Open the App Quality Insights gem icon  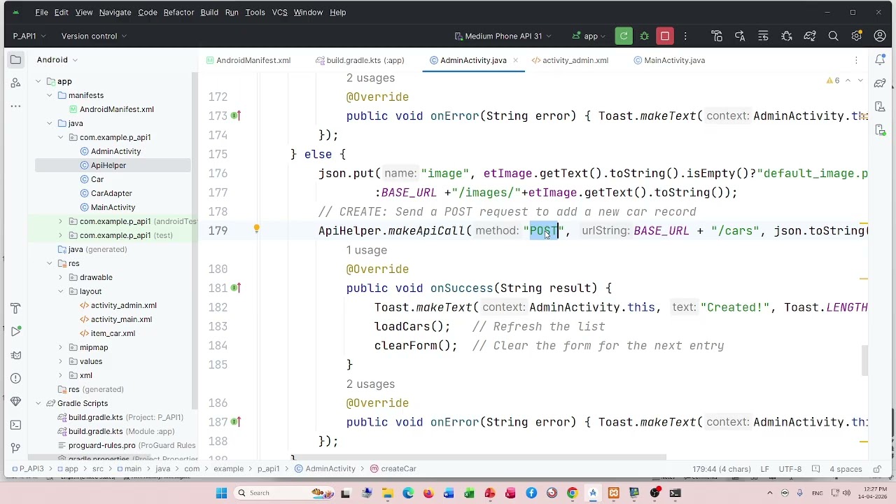(15, 402)
